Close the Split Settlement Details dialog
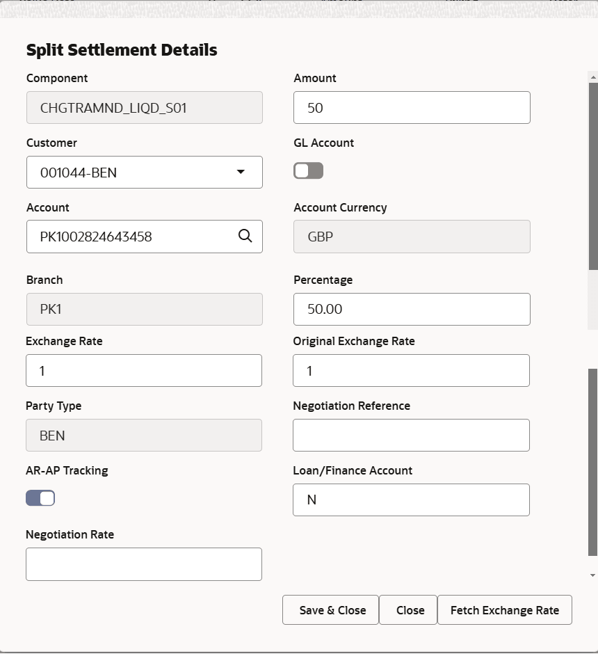This screenshot has width=598, height=654. click(407, 609)
